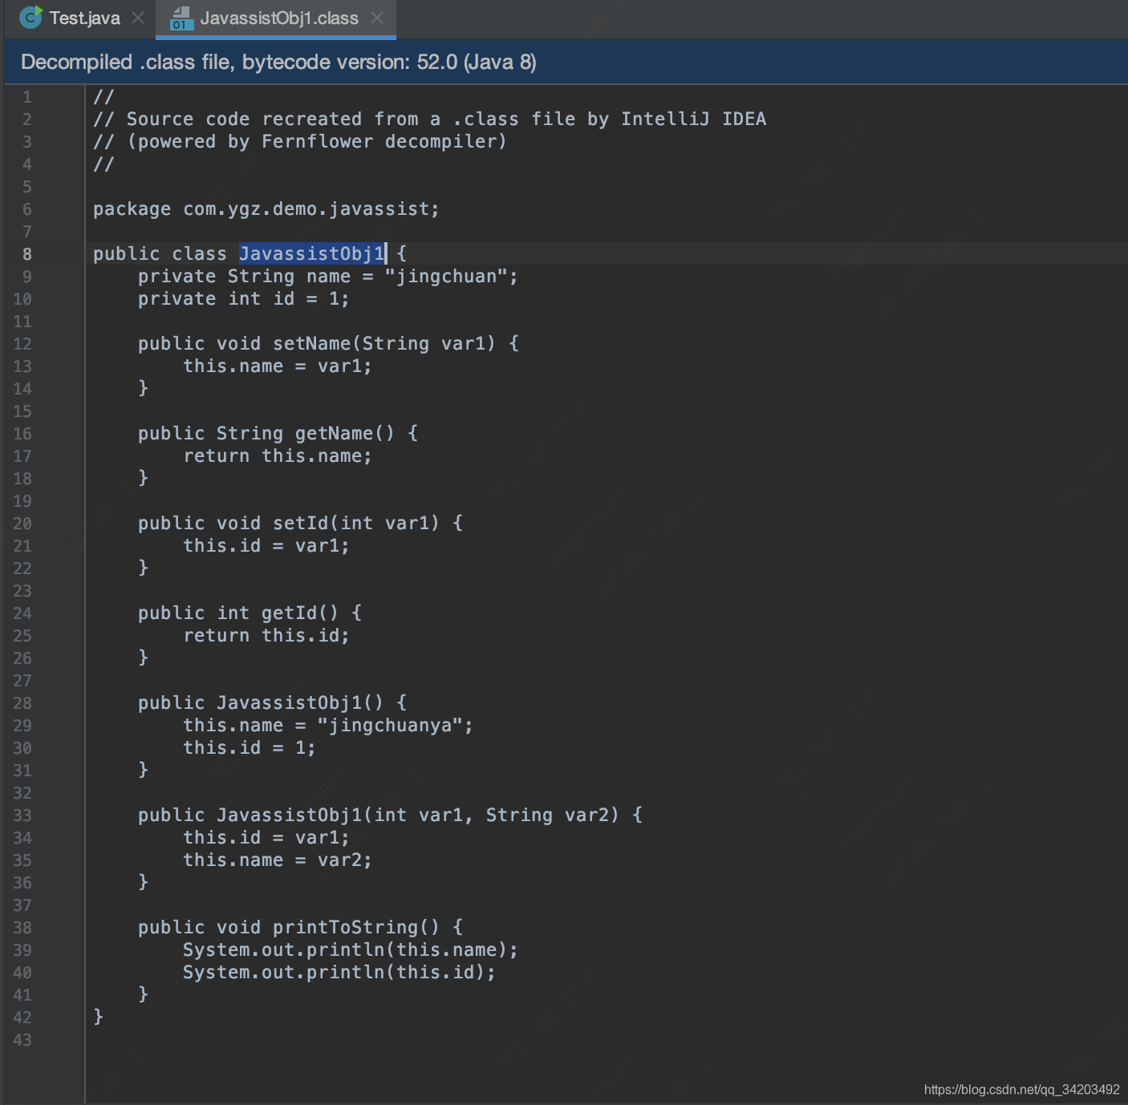Click the getId method declaration
The width and height of the screenshot is (1128, 1105).
(x=250, y=613)
